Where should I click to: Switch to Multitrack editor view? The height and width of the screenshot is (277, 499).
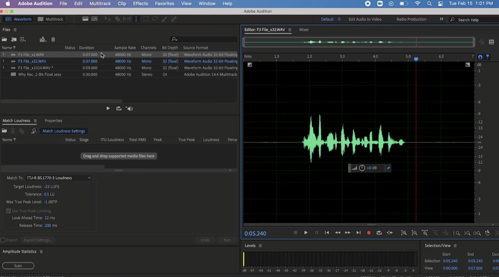(51, 19)
